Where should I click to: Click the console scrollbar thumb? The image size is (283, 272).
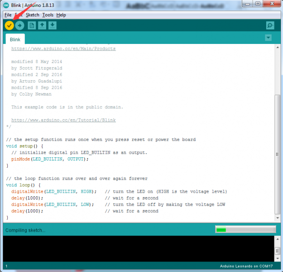pyautogui.click(x=278, y=251)
